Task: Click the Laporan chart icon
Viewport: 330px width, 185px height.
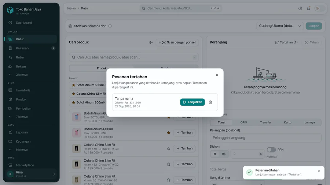Action: point(10,132)
